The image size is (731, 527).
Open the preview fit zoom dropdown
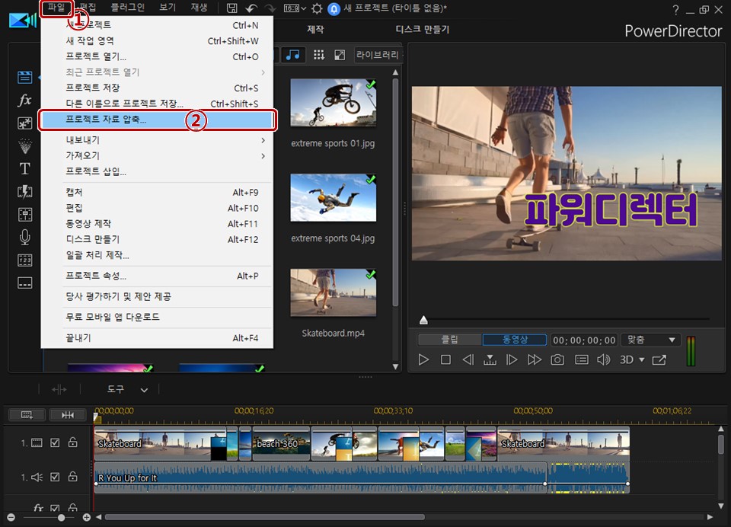651,340
